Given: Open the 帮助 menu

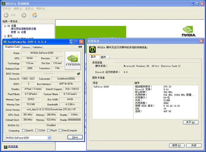Looking at the screenshot, I should point(41,9).
